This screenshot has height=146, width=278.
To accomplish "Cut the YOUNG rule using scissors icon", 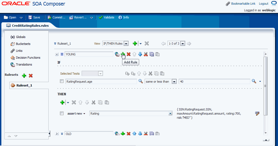I will [x=146, y=54].
